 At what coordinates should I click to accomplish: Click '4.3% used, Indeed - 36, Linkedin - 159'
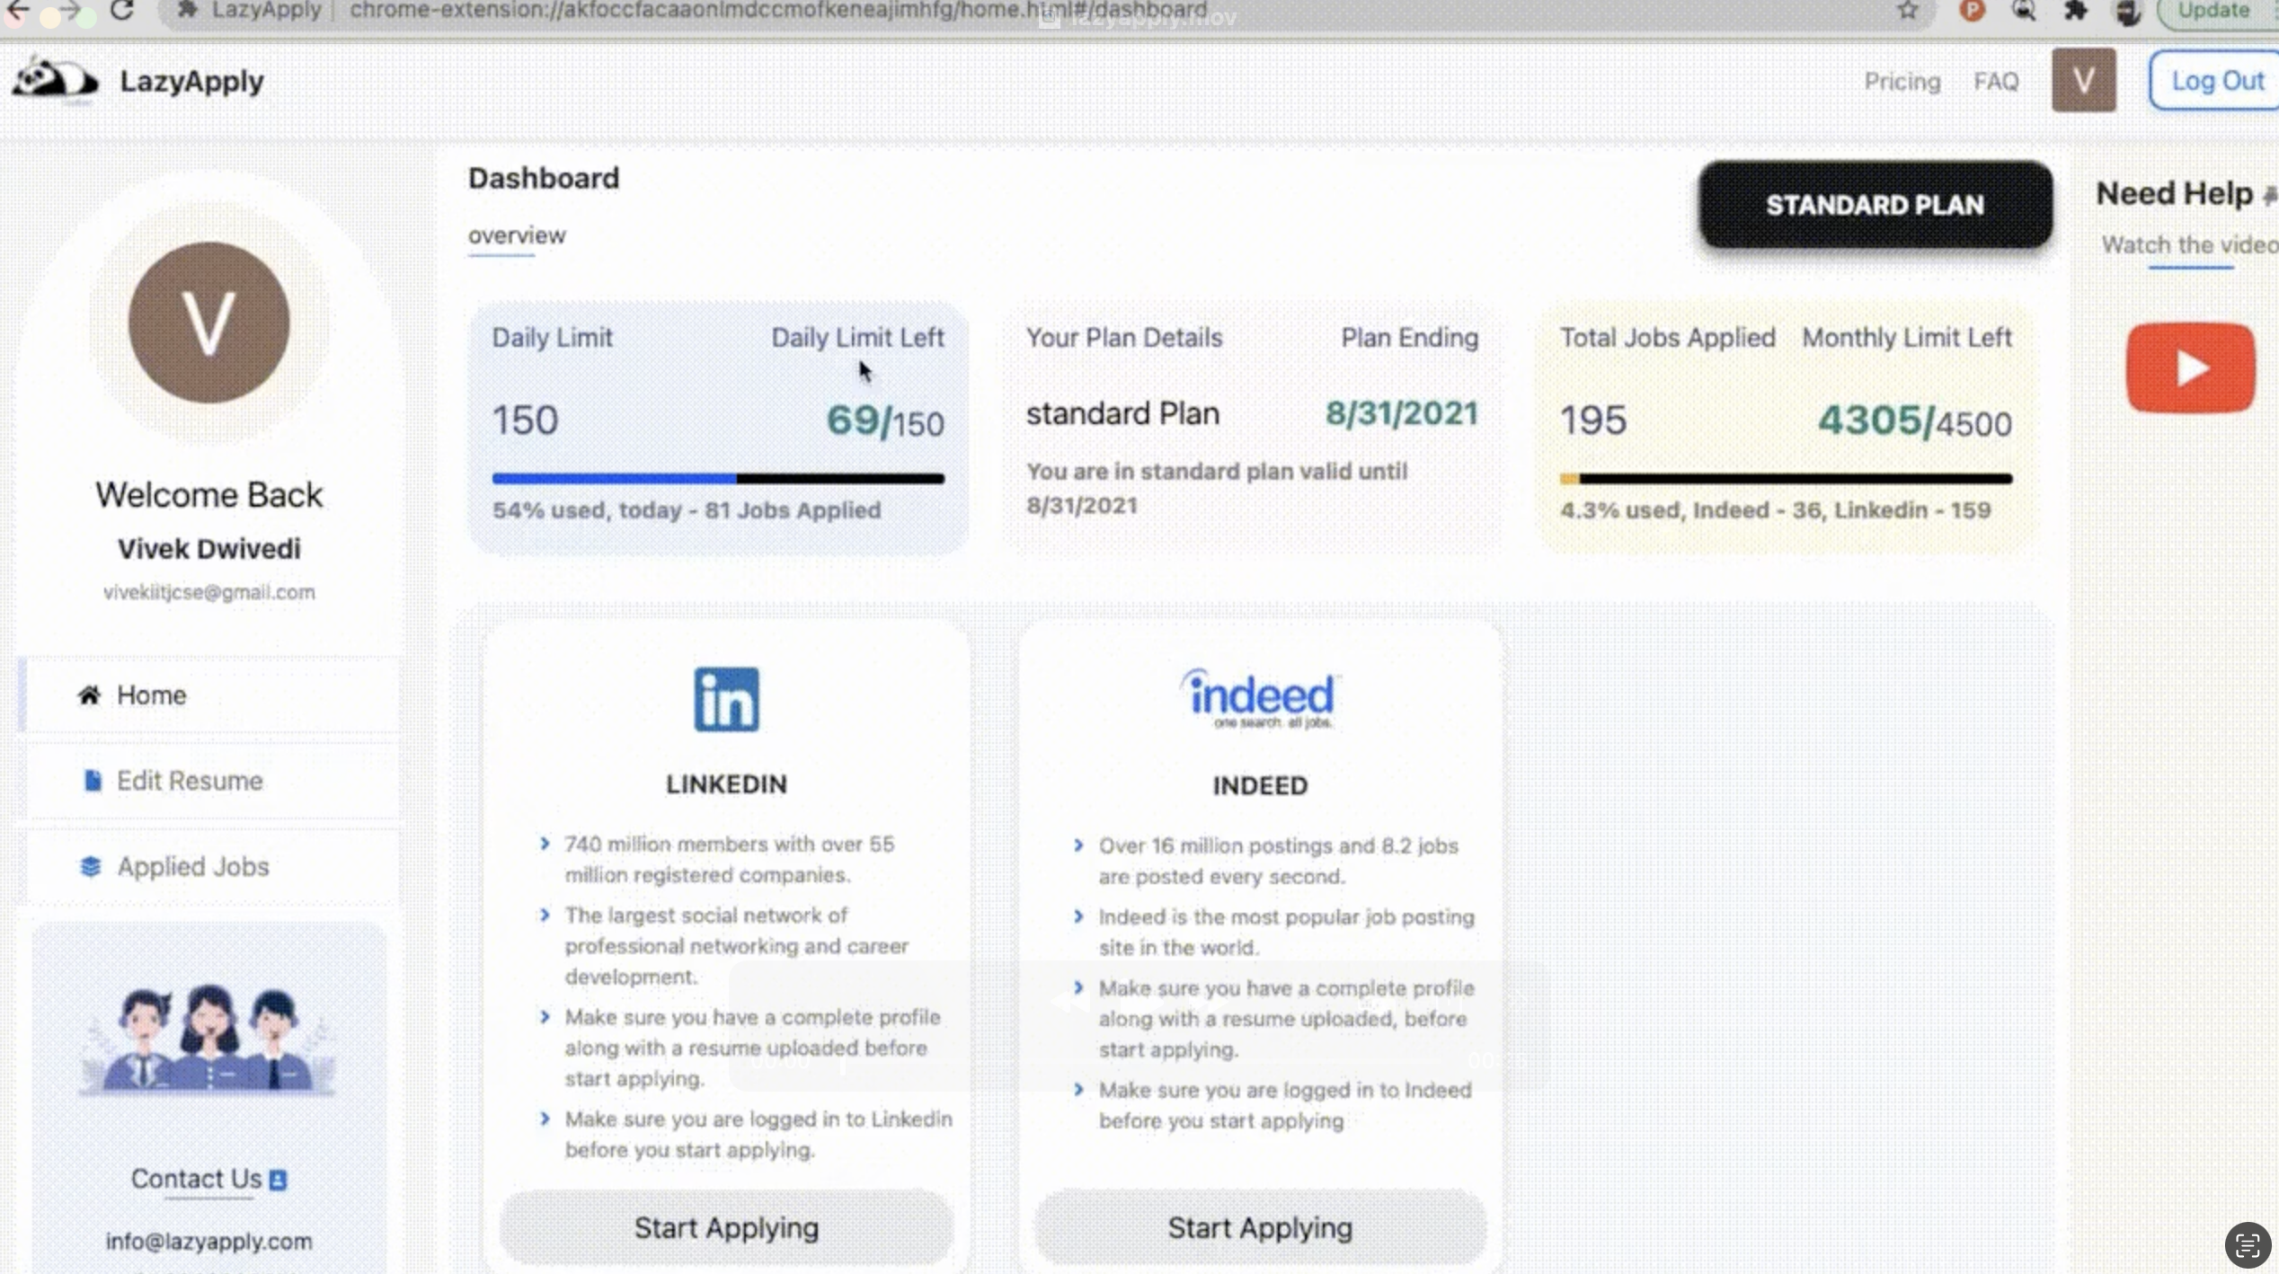1776,510
